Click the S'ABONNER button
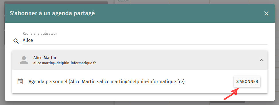Image resolution: width=279 pixels, height=105 pixels. click(247, 81)
